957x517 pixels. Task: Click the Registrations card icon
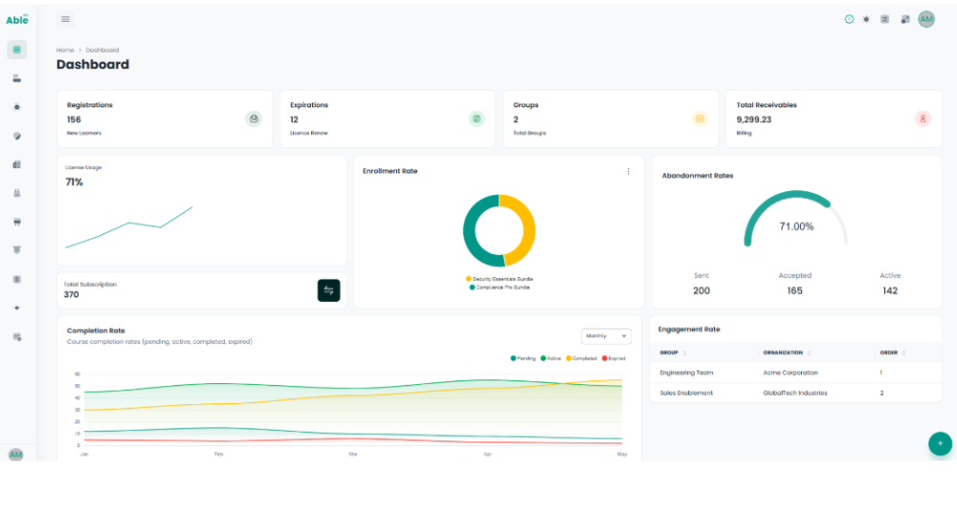254,118
